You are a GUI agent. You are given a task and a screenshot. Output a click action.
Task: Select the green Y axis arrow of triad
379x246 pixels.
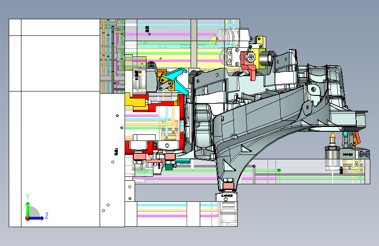[28, 209]
